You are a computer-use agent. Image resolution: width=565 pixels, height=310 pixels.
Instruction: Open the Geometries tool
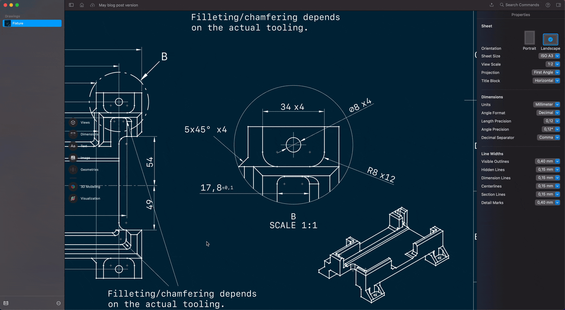pyautogui.click(x=73, y=170)
